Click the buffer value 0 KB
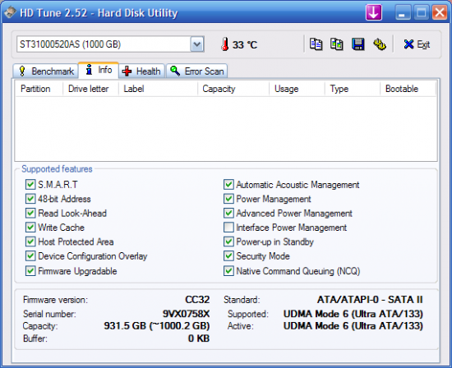 click(199, 338)
